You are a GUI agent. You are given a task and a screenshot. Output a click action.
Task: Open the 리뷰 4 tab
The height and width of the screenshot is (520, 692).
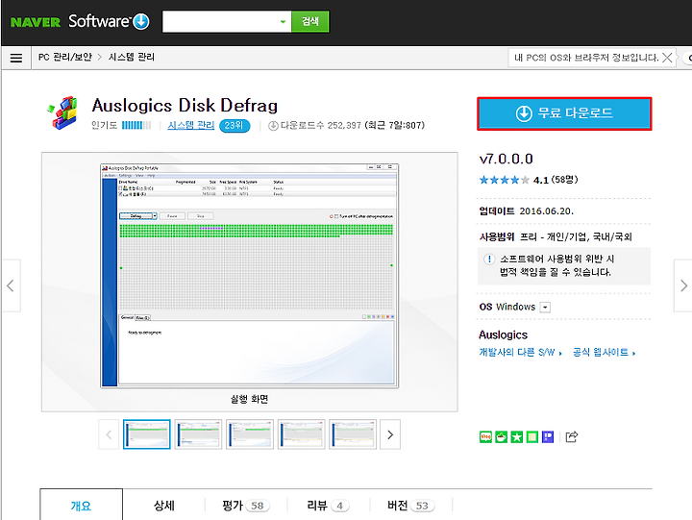[328, 505]
